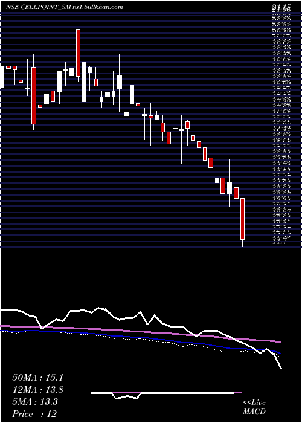Viewport: 302px width, 423px height.
Task: Click the NSE CELLPOINT_SM chart title text
Action: point(65,7)
